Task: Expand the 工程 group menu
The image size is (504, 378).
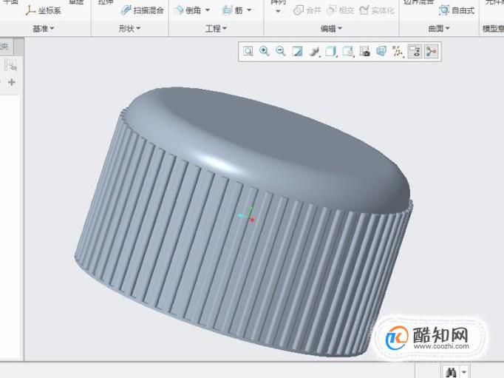Action: coord(216,29)
